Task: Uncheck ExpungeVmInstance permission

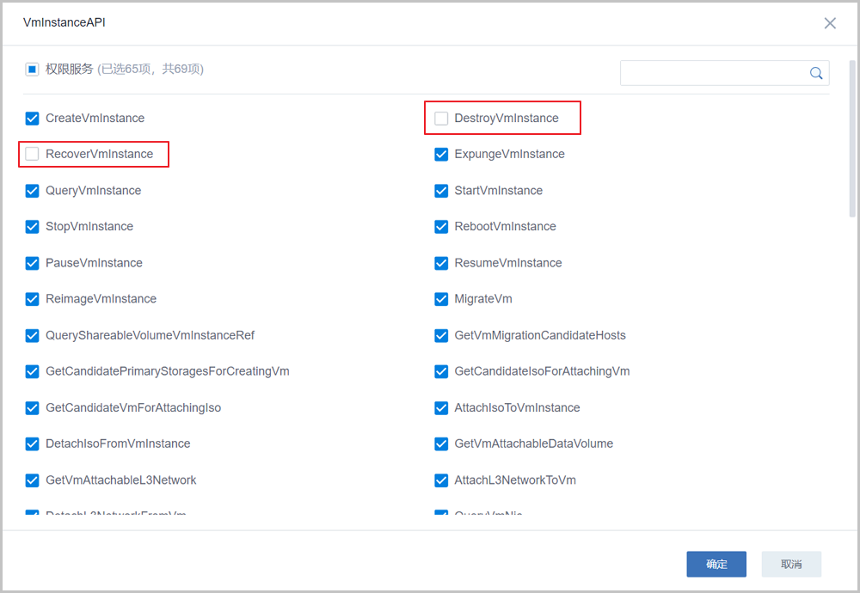Action: click(441, 155)
